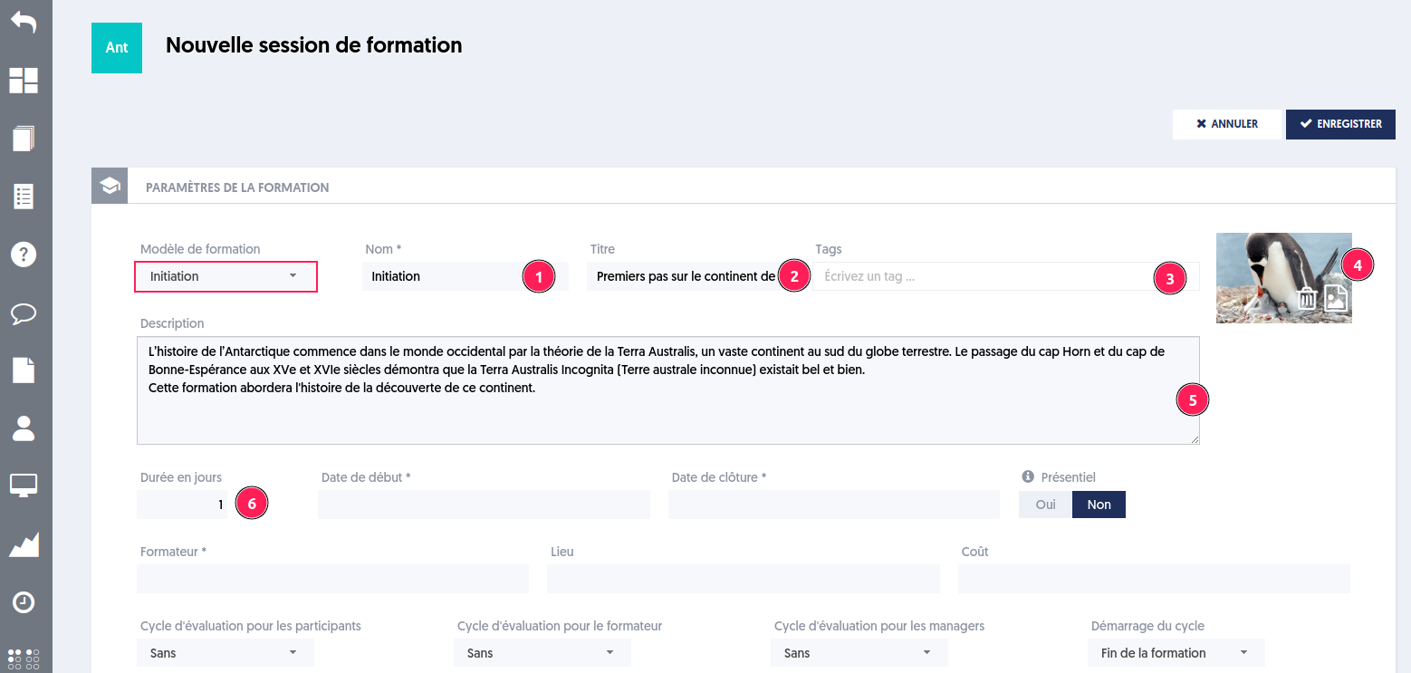1411x673 pixels.
Task: Click the Enregistrer button
Action: (1340, 124)
